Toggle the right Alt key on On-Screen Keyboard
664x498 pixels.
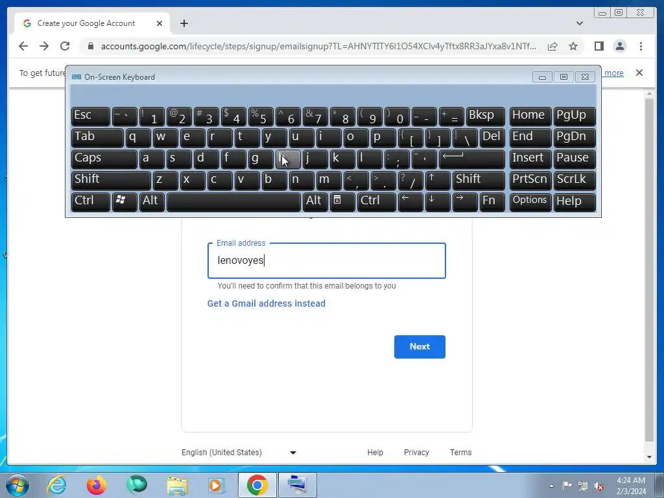tap(315, 201)
